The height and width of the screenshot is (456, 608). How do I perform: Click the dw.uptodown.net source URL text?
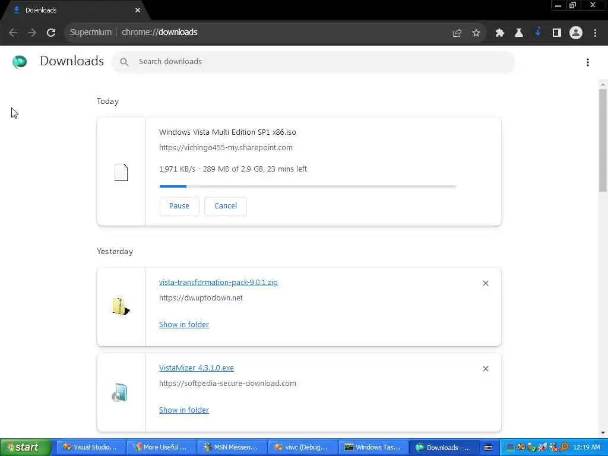pos(201,298)
